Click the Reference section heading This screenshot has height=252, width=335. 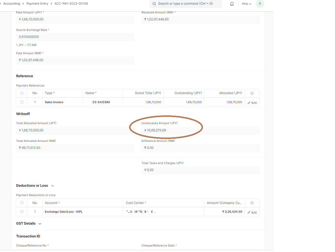tap(24, 76)
